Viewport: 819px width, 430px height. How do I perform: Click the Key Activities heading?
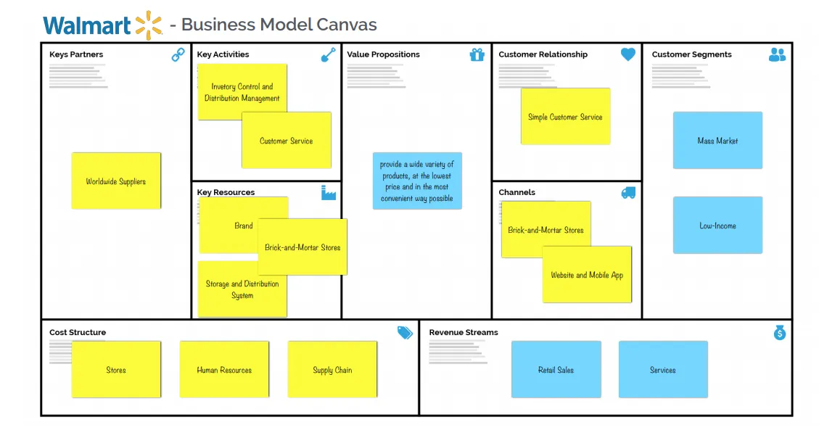pyautogui.click(x=223, y=54)
